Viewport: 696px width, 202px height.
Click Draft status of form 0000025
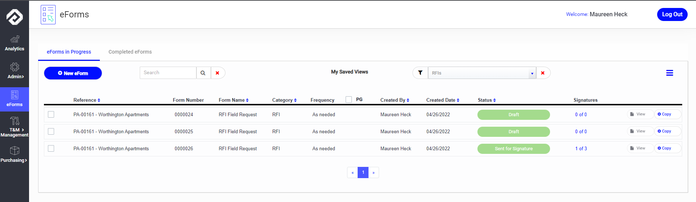coord(514,132)
